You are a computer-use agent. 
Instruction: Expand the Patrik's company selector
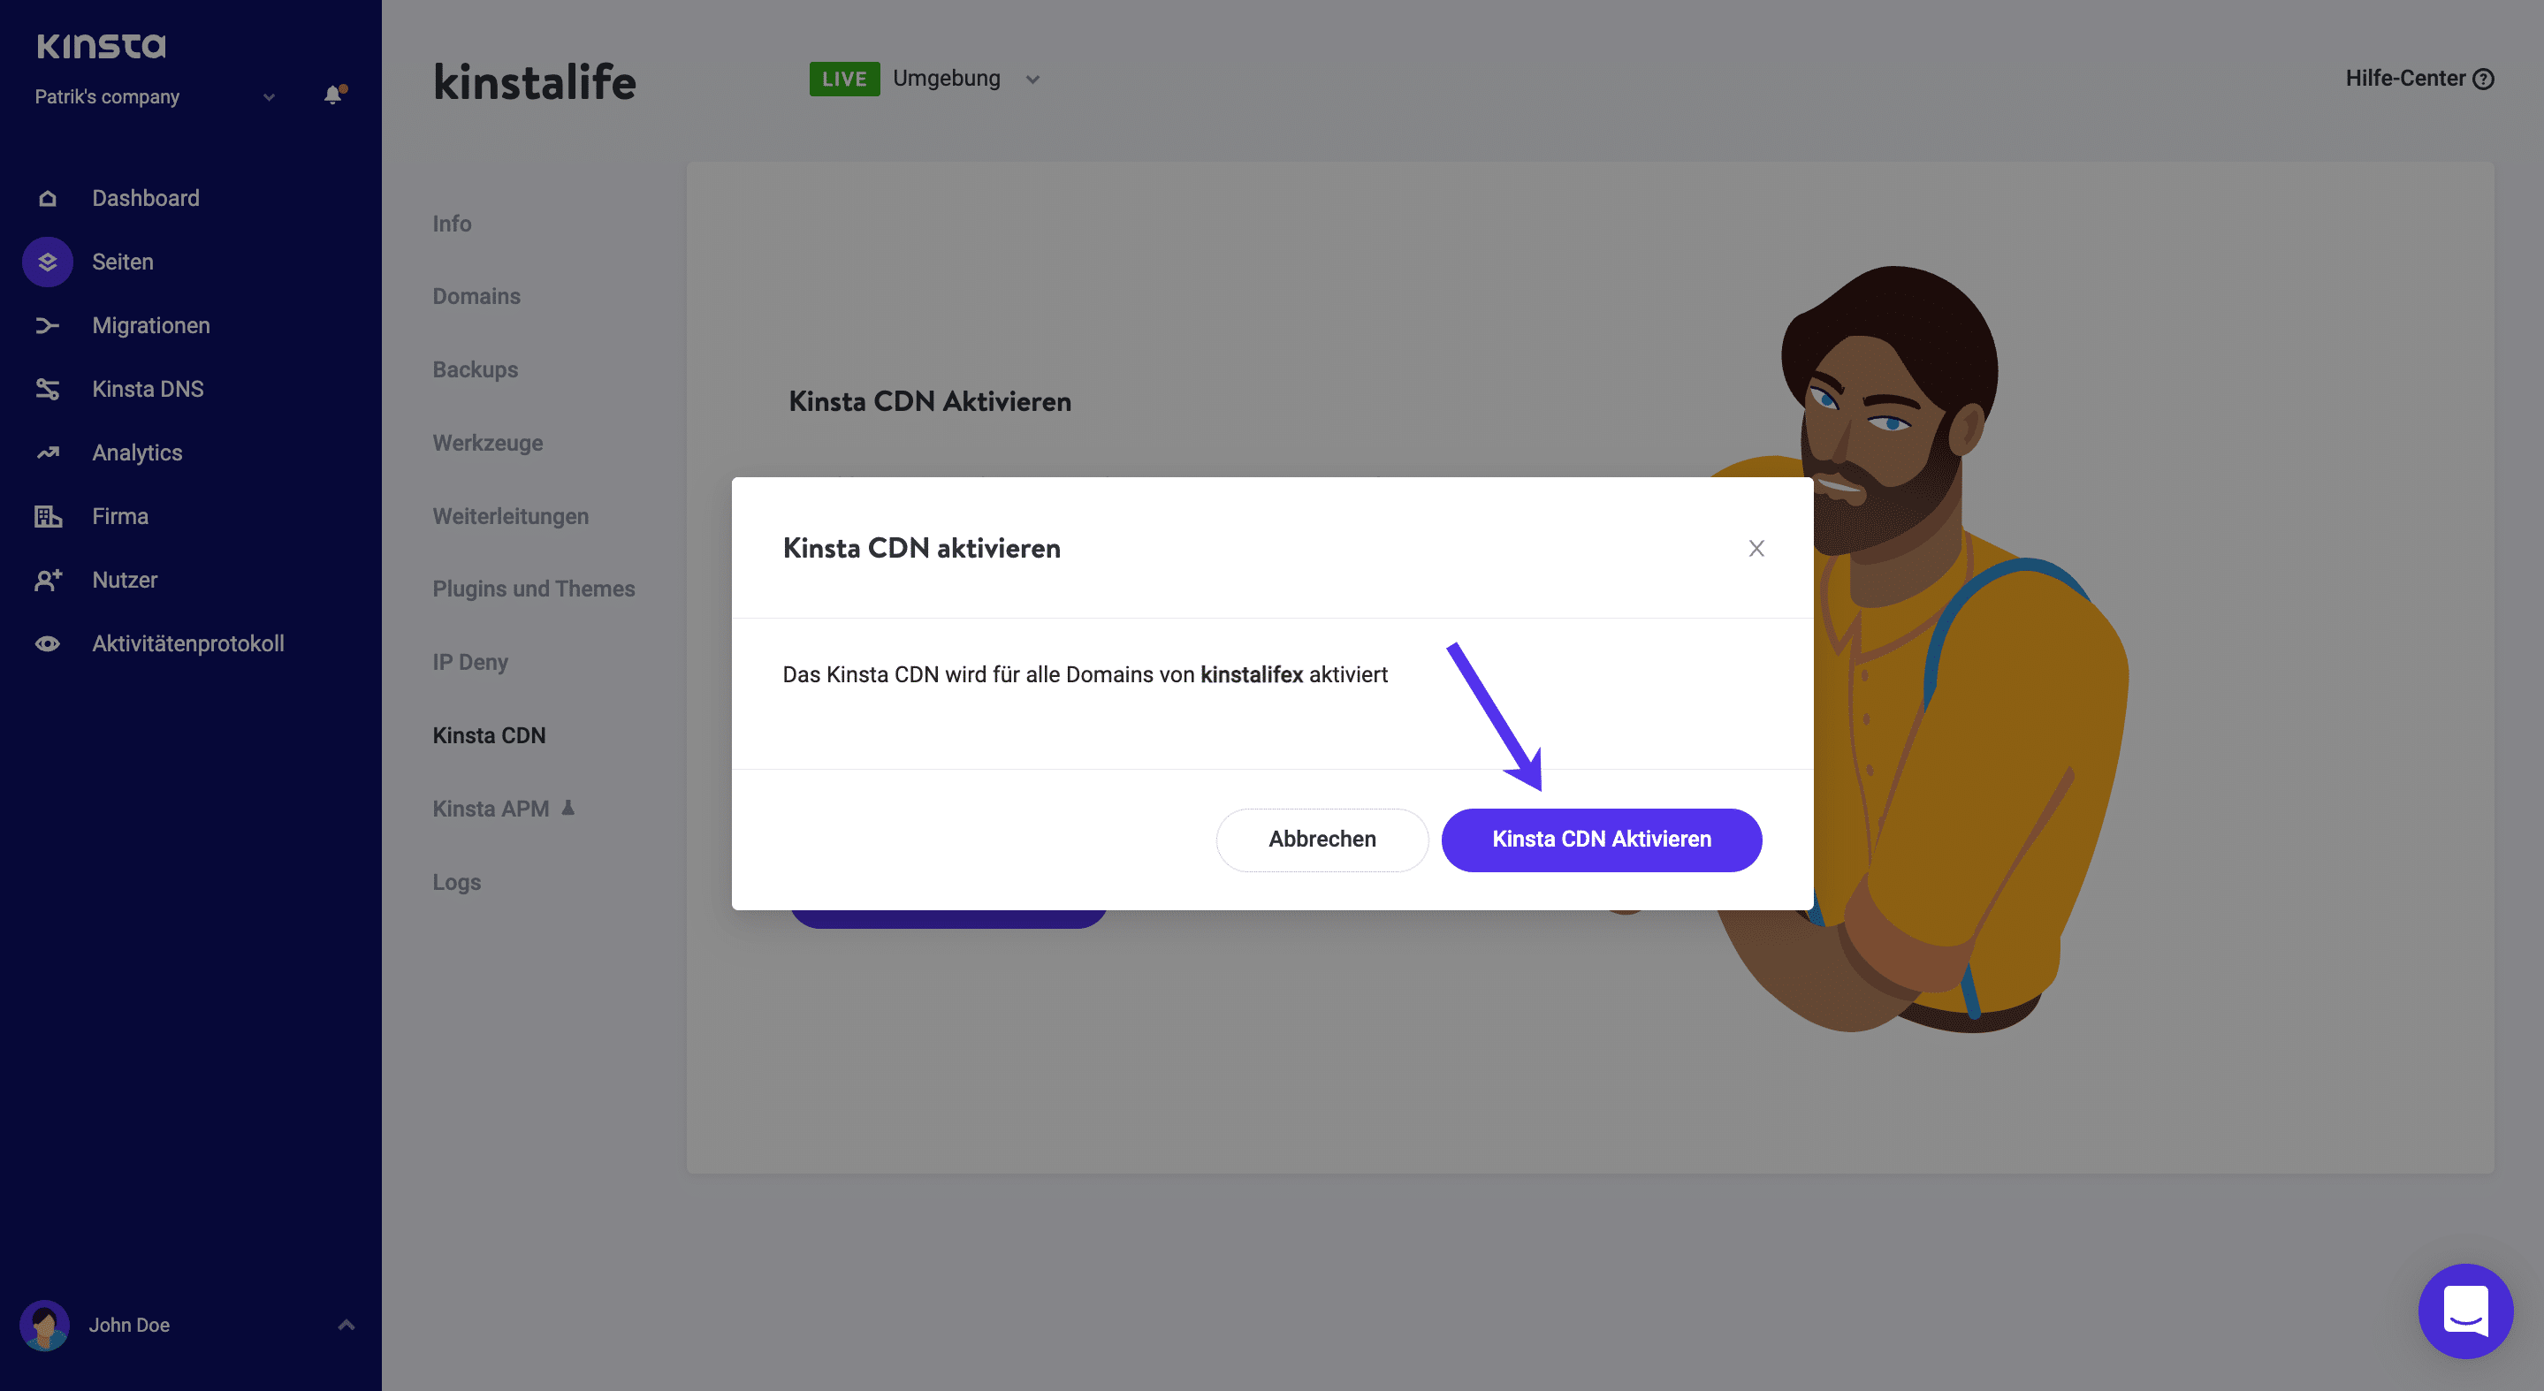click(x=268, y=96)
